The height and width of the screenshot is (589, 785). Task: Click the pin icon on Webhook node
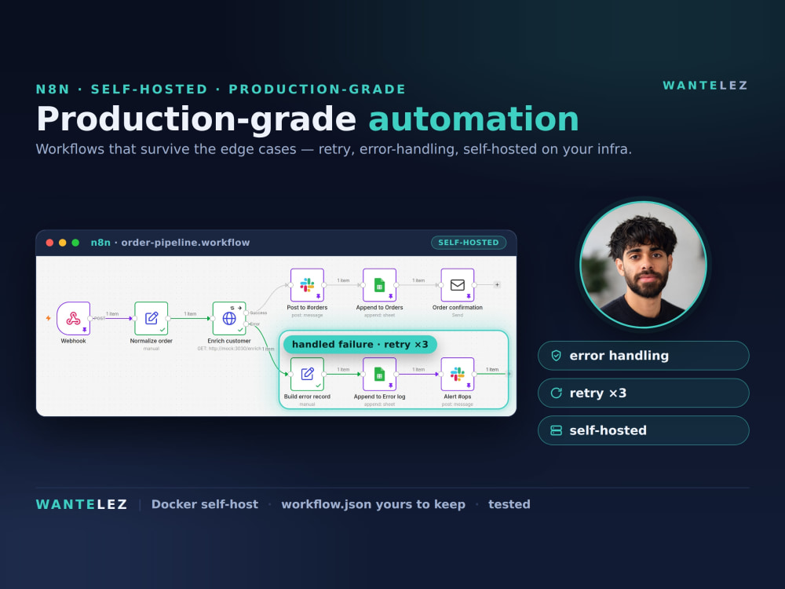85,330
